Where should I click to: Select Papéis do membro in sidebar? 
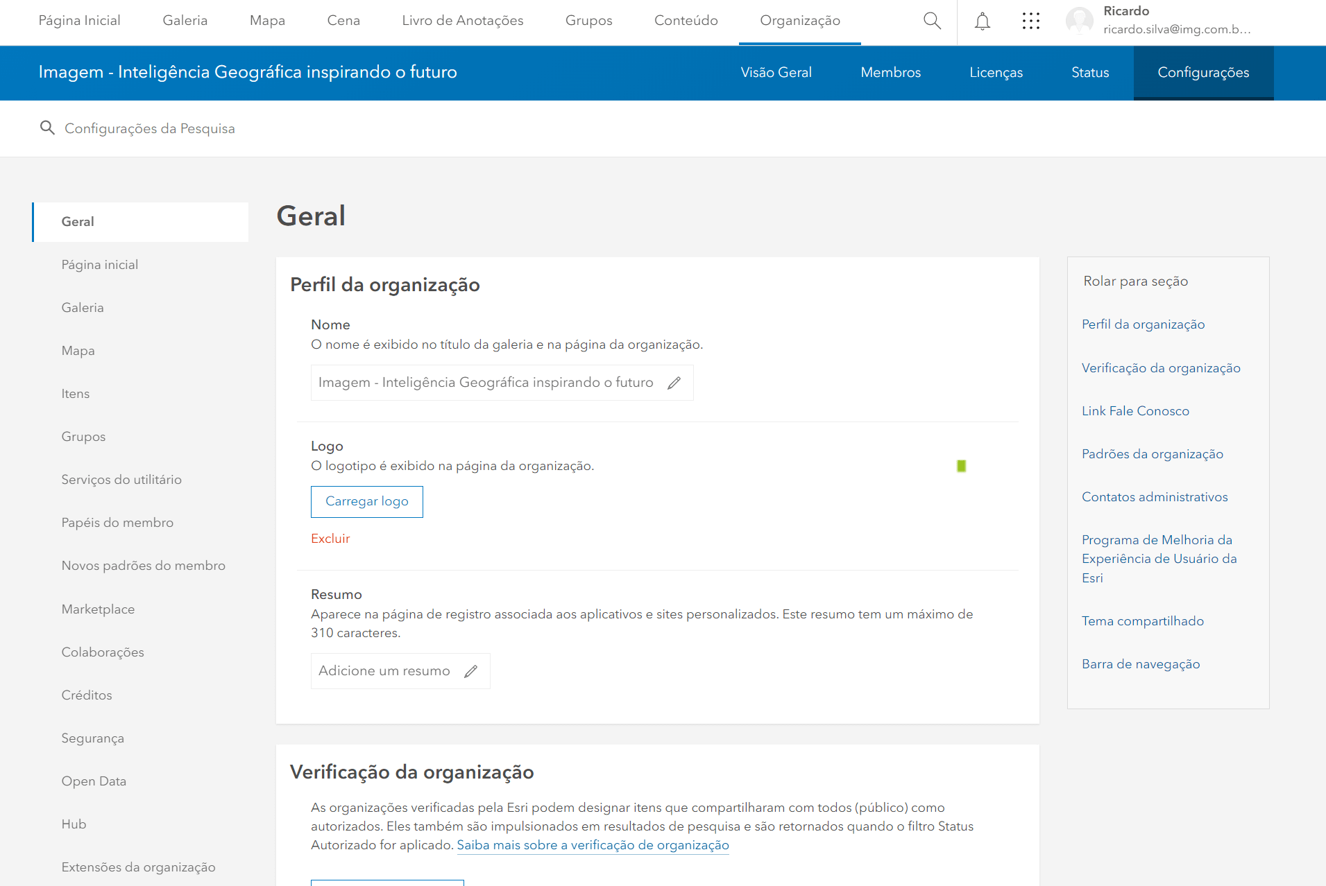point(117,523)
